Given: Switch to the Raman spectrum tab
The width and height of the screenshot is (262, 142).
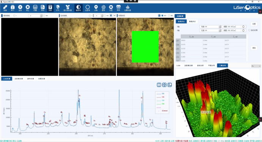Looking at the screenshot, I should (x=42, y=79).
